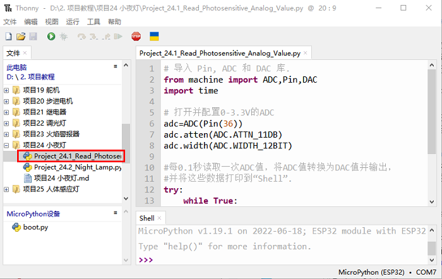This screenshot has width=442, height=279.
Task: Click the Save disk icon
Action: [x=33, y=37]
